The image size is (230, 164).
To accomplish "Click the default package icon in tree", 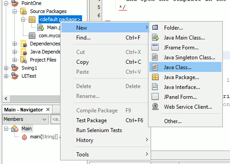I will [x=32, y=19].
